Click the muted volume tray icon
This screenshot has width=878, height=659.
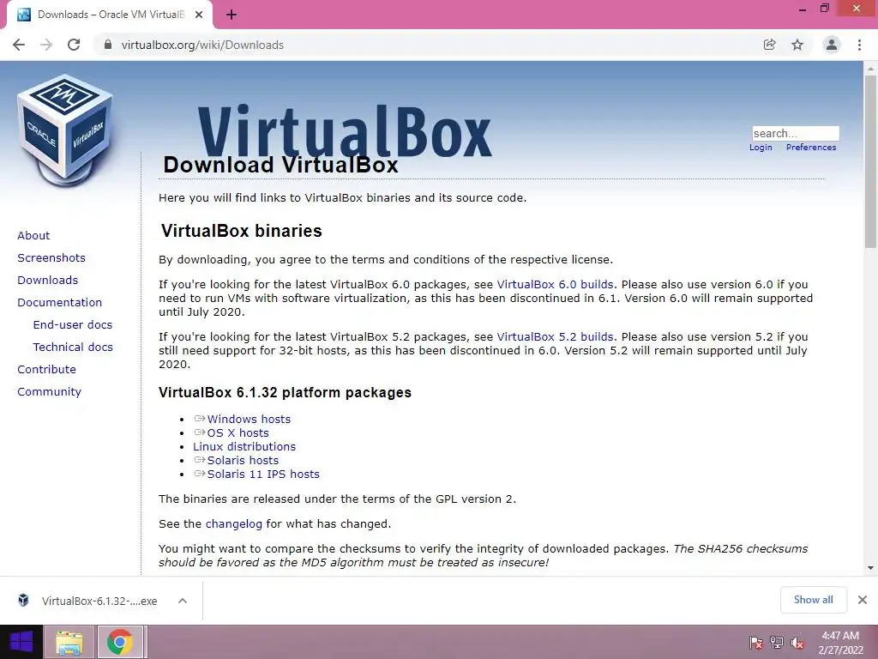pos(797,643)
